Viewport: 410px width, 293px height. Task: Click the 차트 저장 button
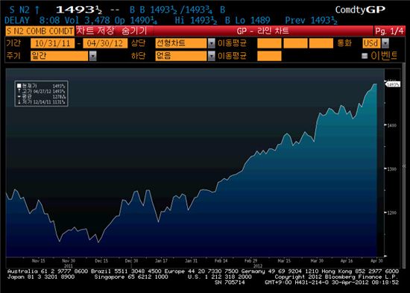tap(95, 31)
